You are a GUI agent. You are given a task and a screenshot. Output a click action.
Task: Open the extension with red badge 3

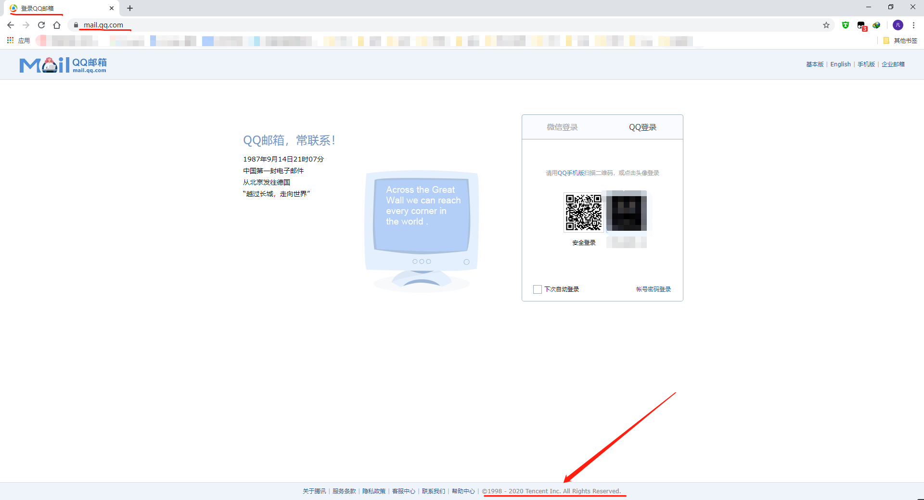[861, 25]
